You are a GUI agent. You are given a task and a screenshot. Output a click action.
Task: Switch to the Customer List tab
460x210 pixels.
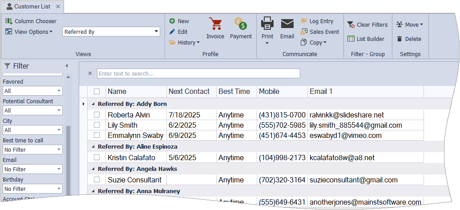(32, 7)
